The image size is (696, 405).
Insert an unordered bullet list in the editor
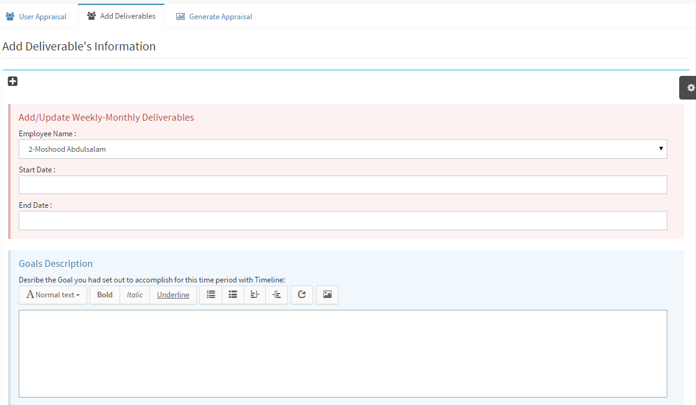(210, 295)
